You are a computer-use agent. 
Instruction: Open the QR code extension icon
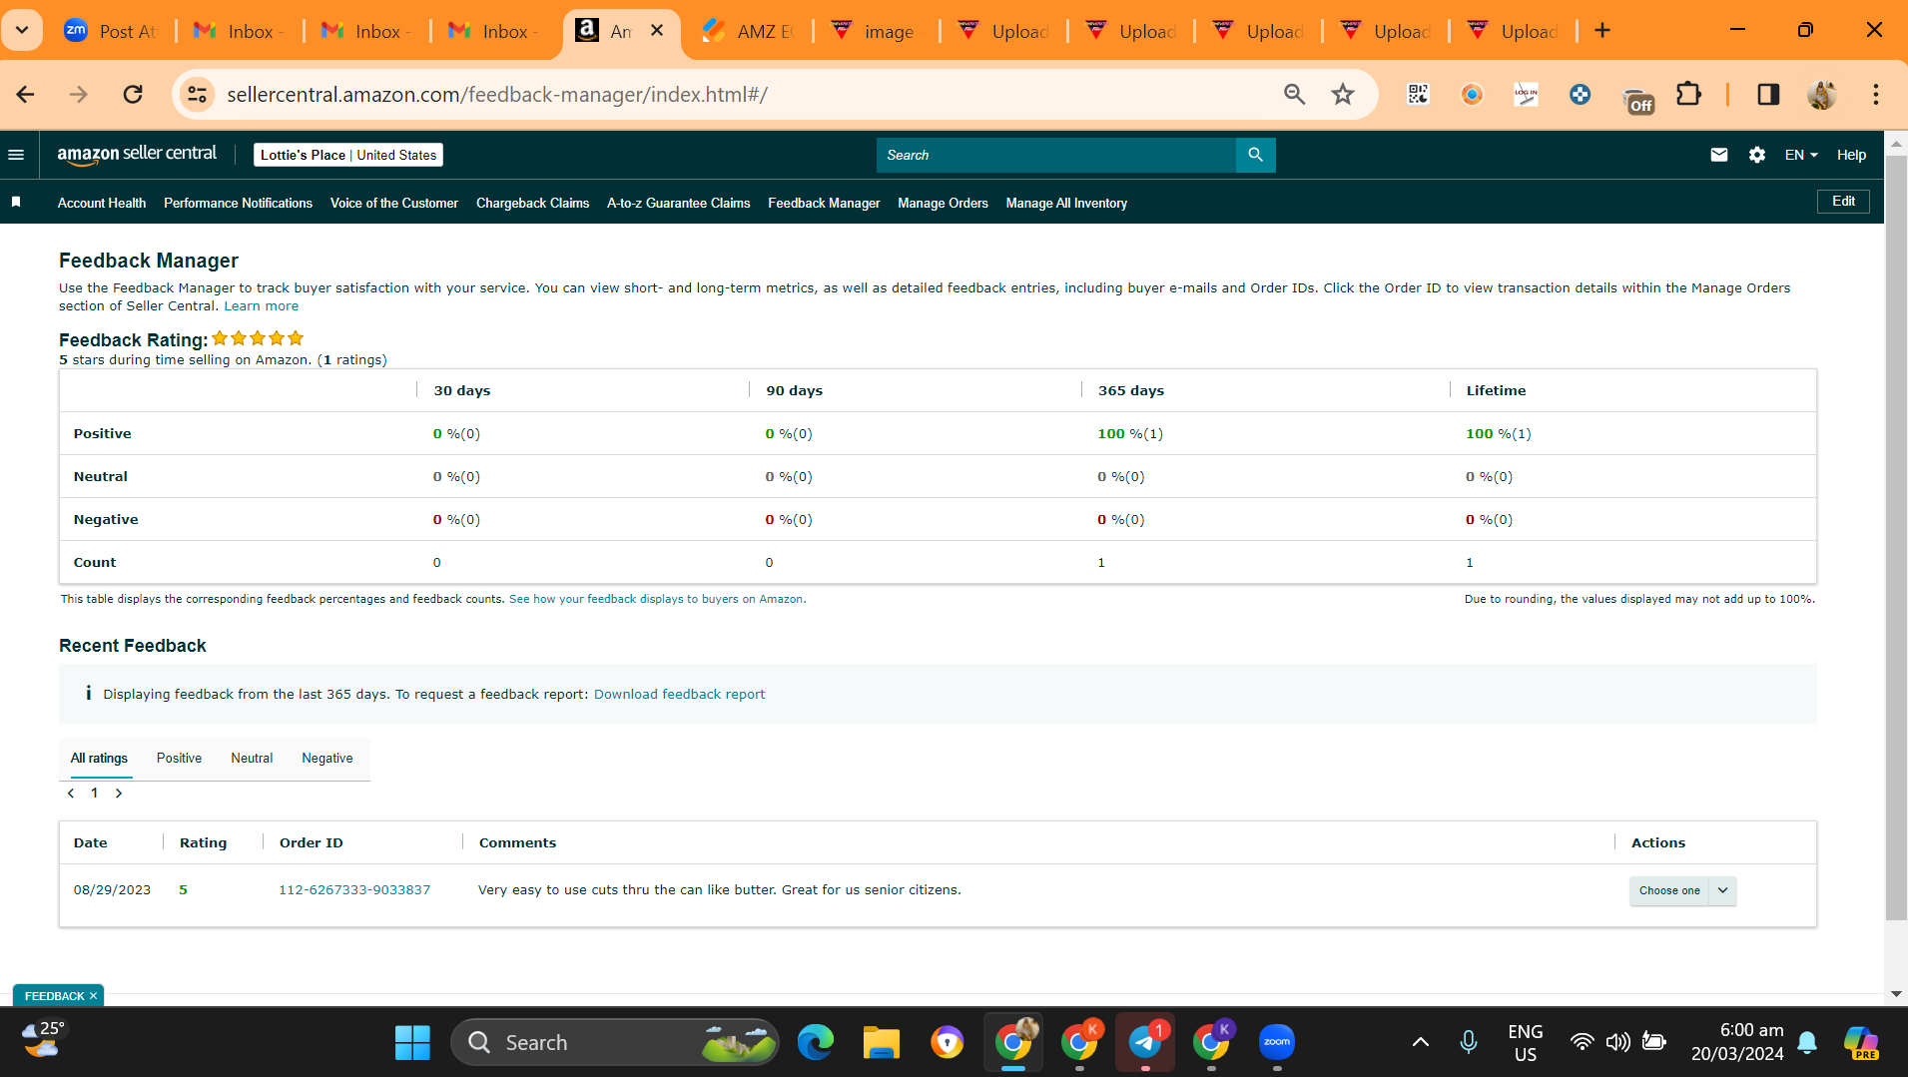(x=1418, y=94)
